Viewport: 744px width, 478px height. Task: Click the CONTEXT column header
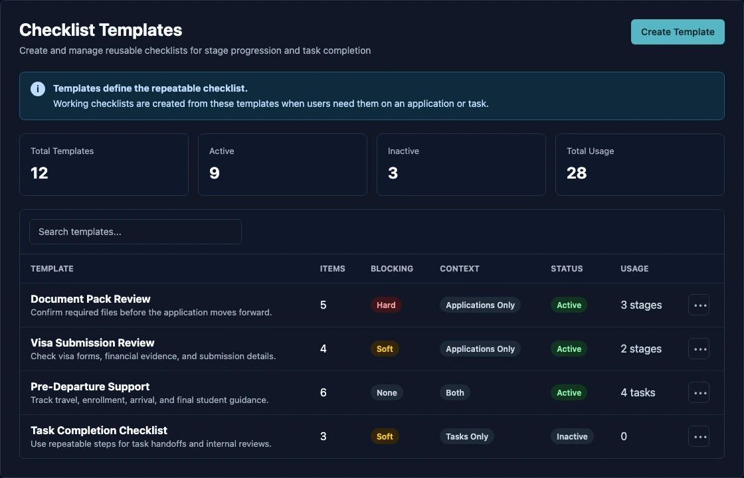(x=459, y=268)
